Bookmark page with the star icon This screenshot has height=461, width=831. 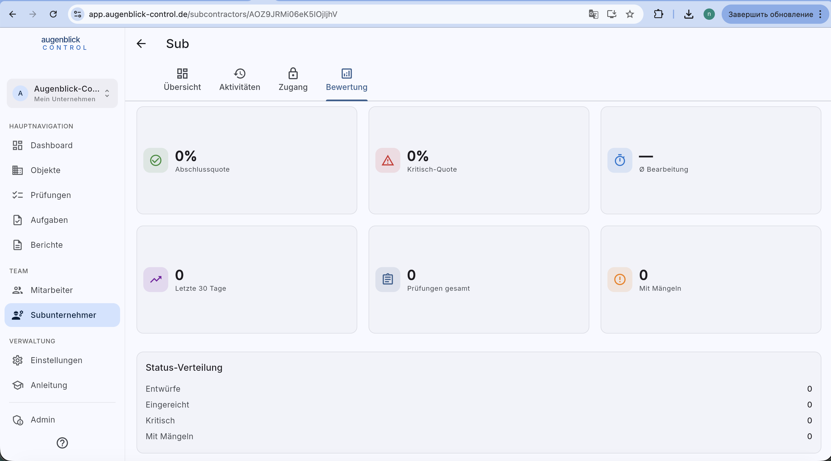630,14
